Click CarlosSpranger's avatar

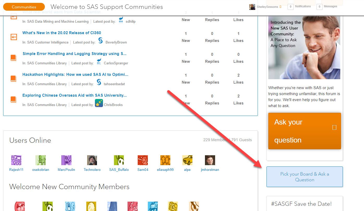point(99,61)
